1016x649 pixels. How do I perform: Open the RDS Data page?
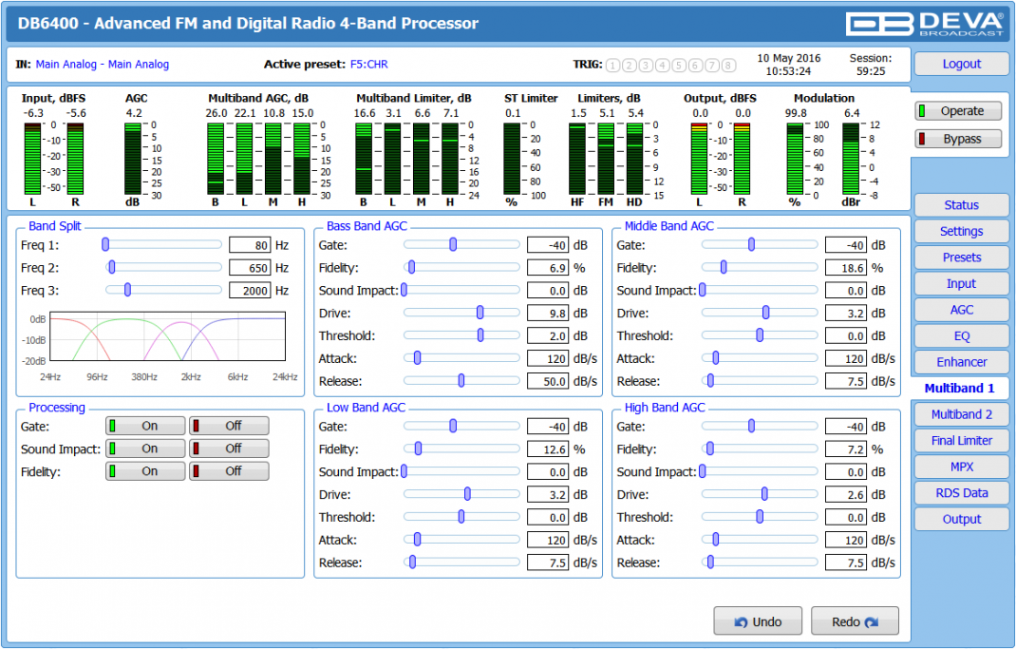coord(961,493)
